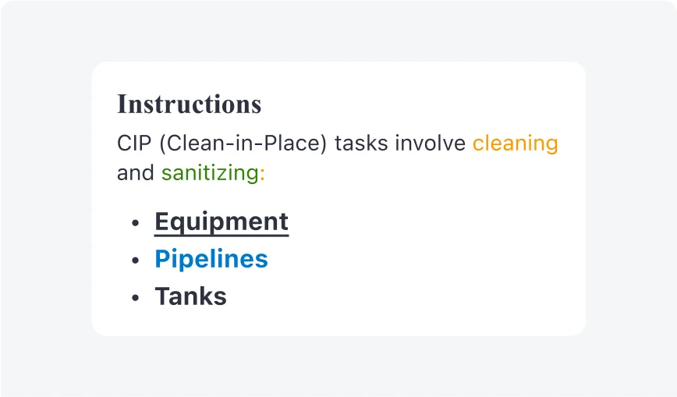
Task: Click the bullet point before Pipelines
Action: (136, 260)
